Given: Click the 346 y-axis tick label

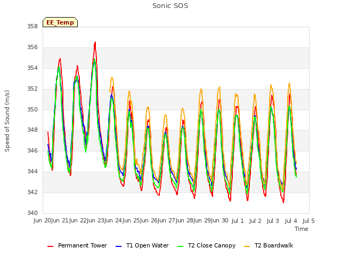Looking at the screenshot, I should pyautogui.click(x=33, y=150).
